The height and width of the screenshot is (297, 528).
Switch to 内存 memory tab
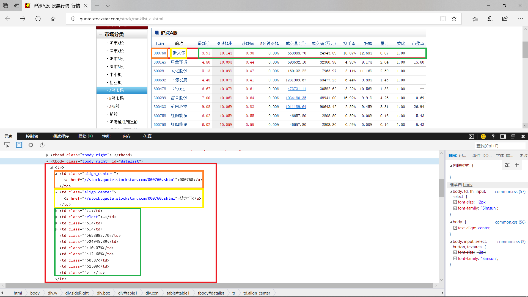tap(127, 136)
